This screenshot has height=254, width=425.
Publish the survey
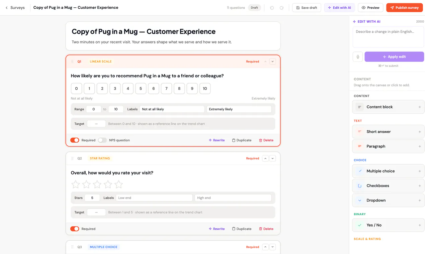pos(404,8)
